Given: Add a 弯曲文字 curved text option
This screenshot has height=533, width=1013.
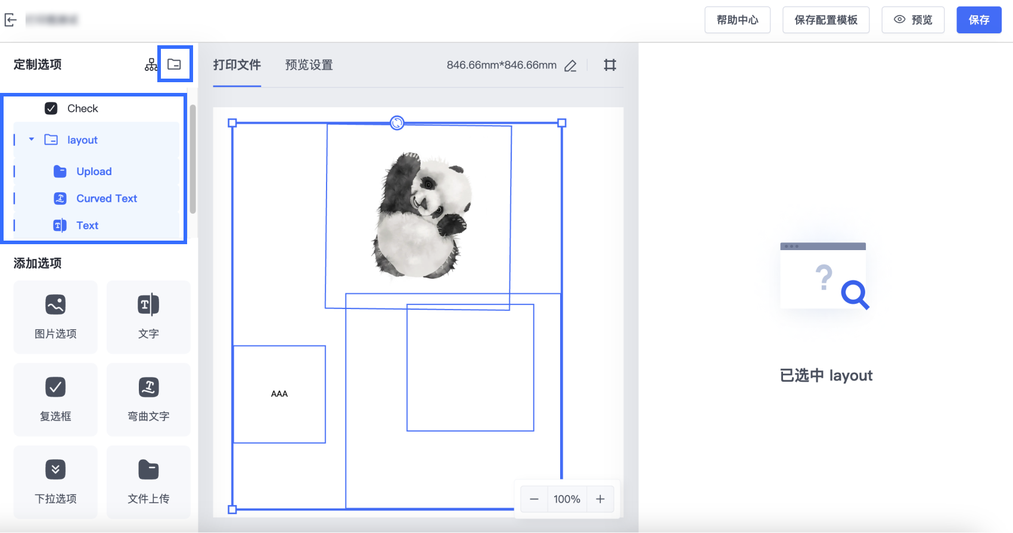Looking at the screenshot, I should pyautogui.click(x=148, y=400).
